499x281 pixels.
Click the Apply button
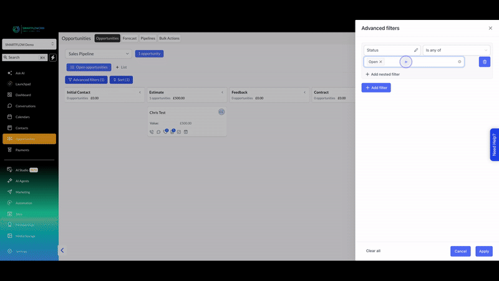click(x=484, y=251)
